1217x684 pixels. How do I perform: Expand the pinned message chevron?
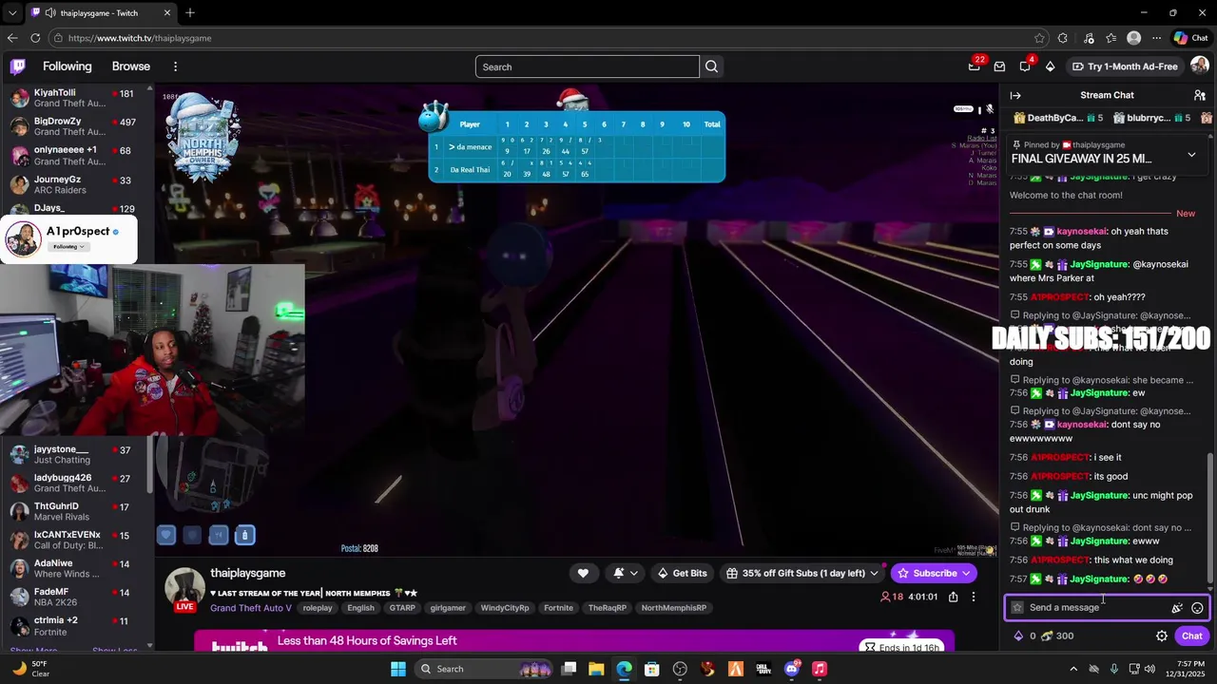(x=1191, y=155)
